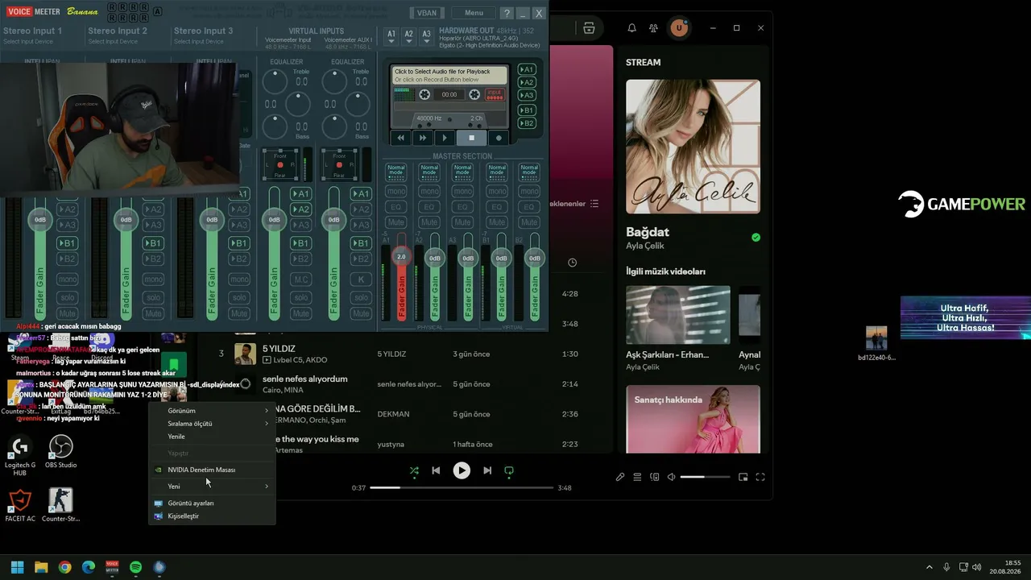Viewport: 1031px width, 580px height.
Task: Toggle mono on master A1 bus
Action: [x=395, y=192]
